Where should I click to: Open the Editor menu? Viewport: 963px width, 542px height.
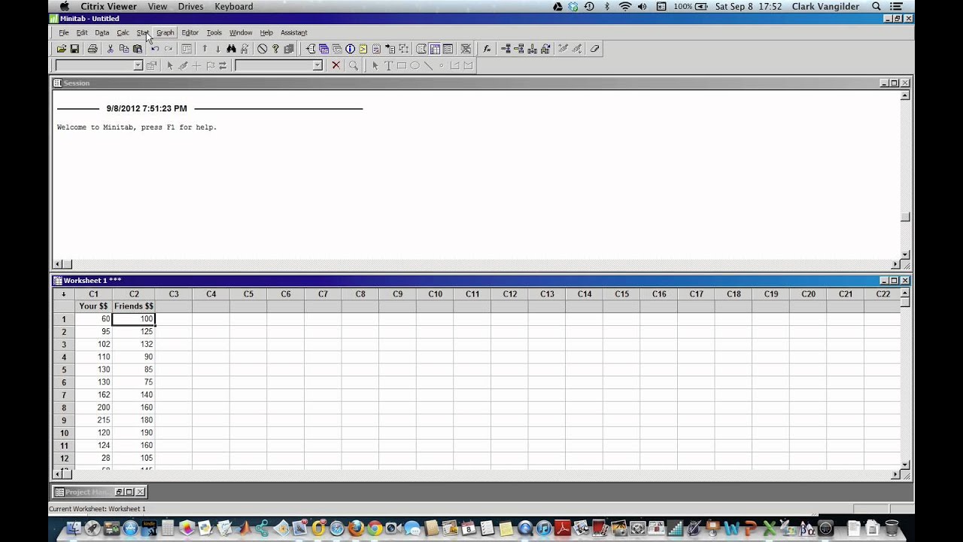pos(190,32)
